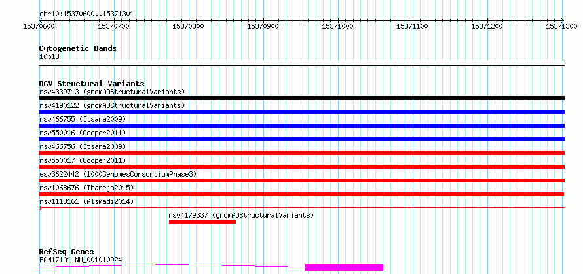Open the FAM171A1|NM_001010924 gene label
Viewport: 583px width, 274px height.
[81, 260]
